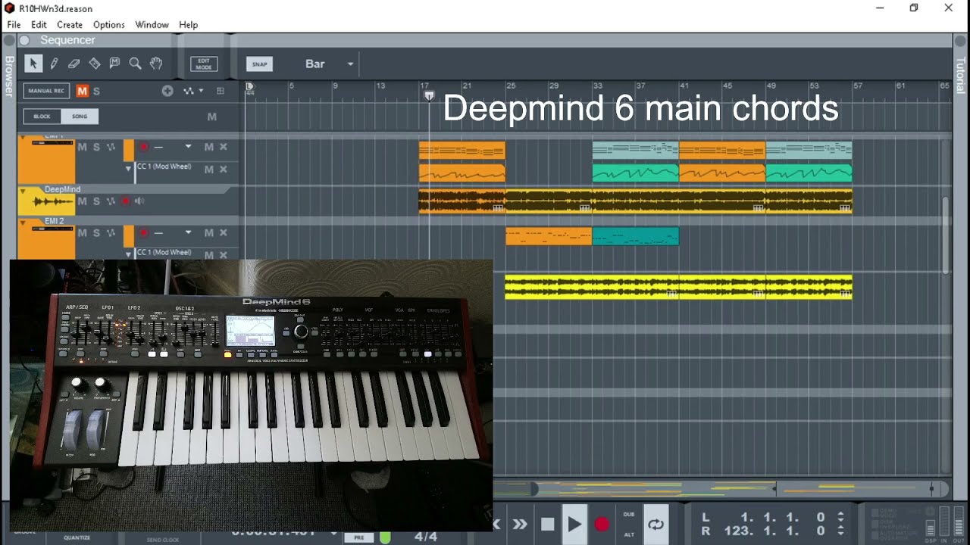The width and height of the screenshot is (970, 545).
Task: Switch to Block view
Action: [42, 117]
